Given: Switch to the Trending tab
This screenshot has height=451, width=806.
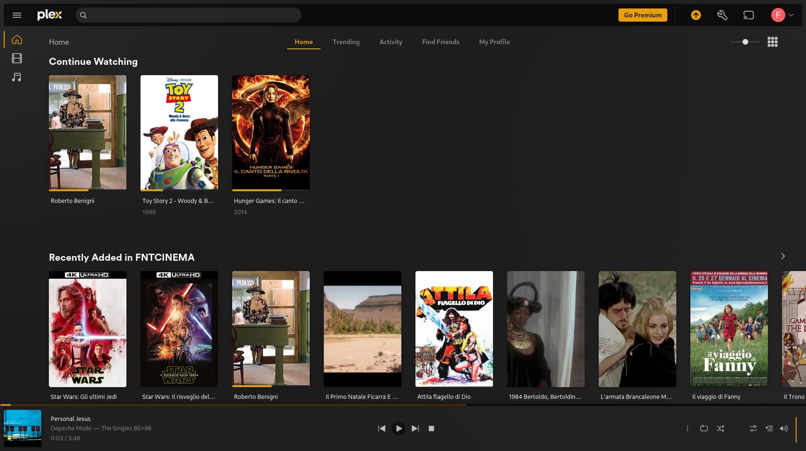Looking at the screenshot, I should coord(346,42).
